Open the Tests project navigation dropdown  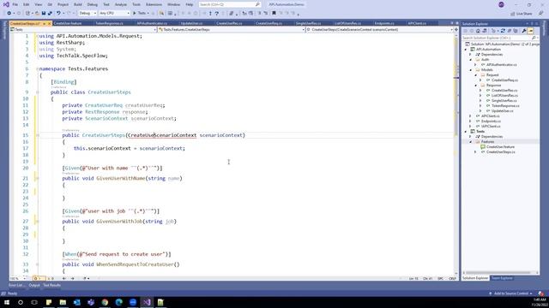83,30
